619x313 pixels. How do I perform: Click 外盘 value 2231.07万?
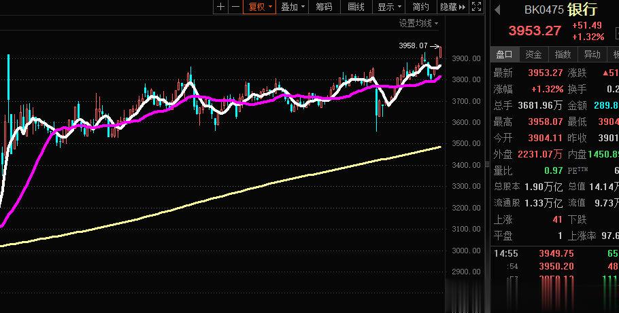[540, 154]
